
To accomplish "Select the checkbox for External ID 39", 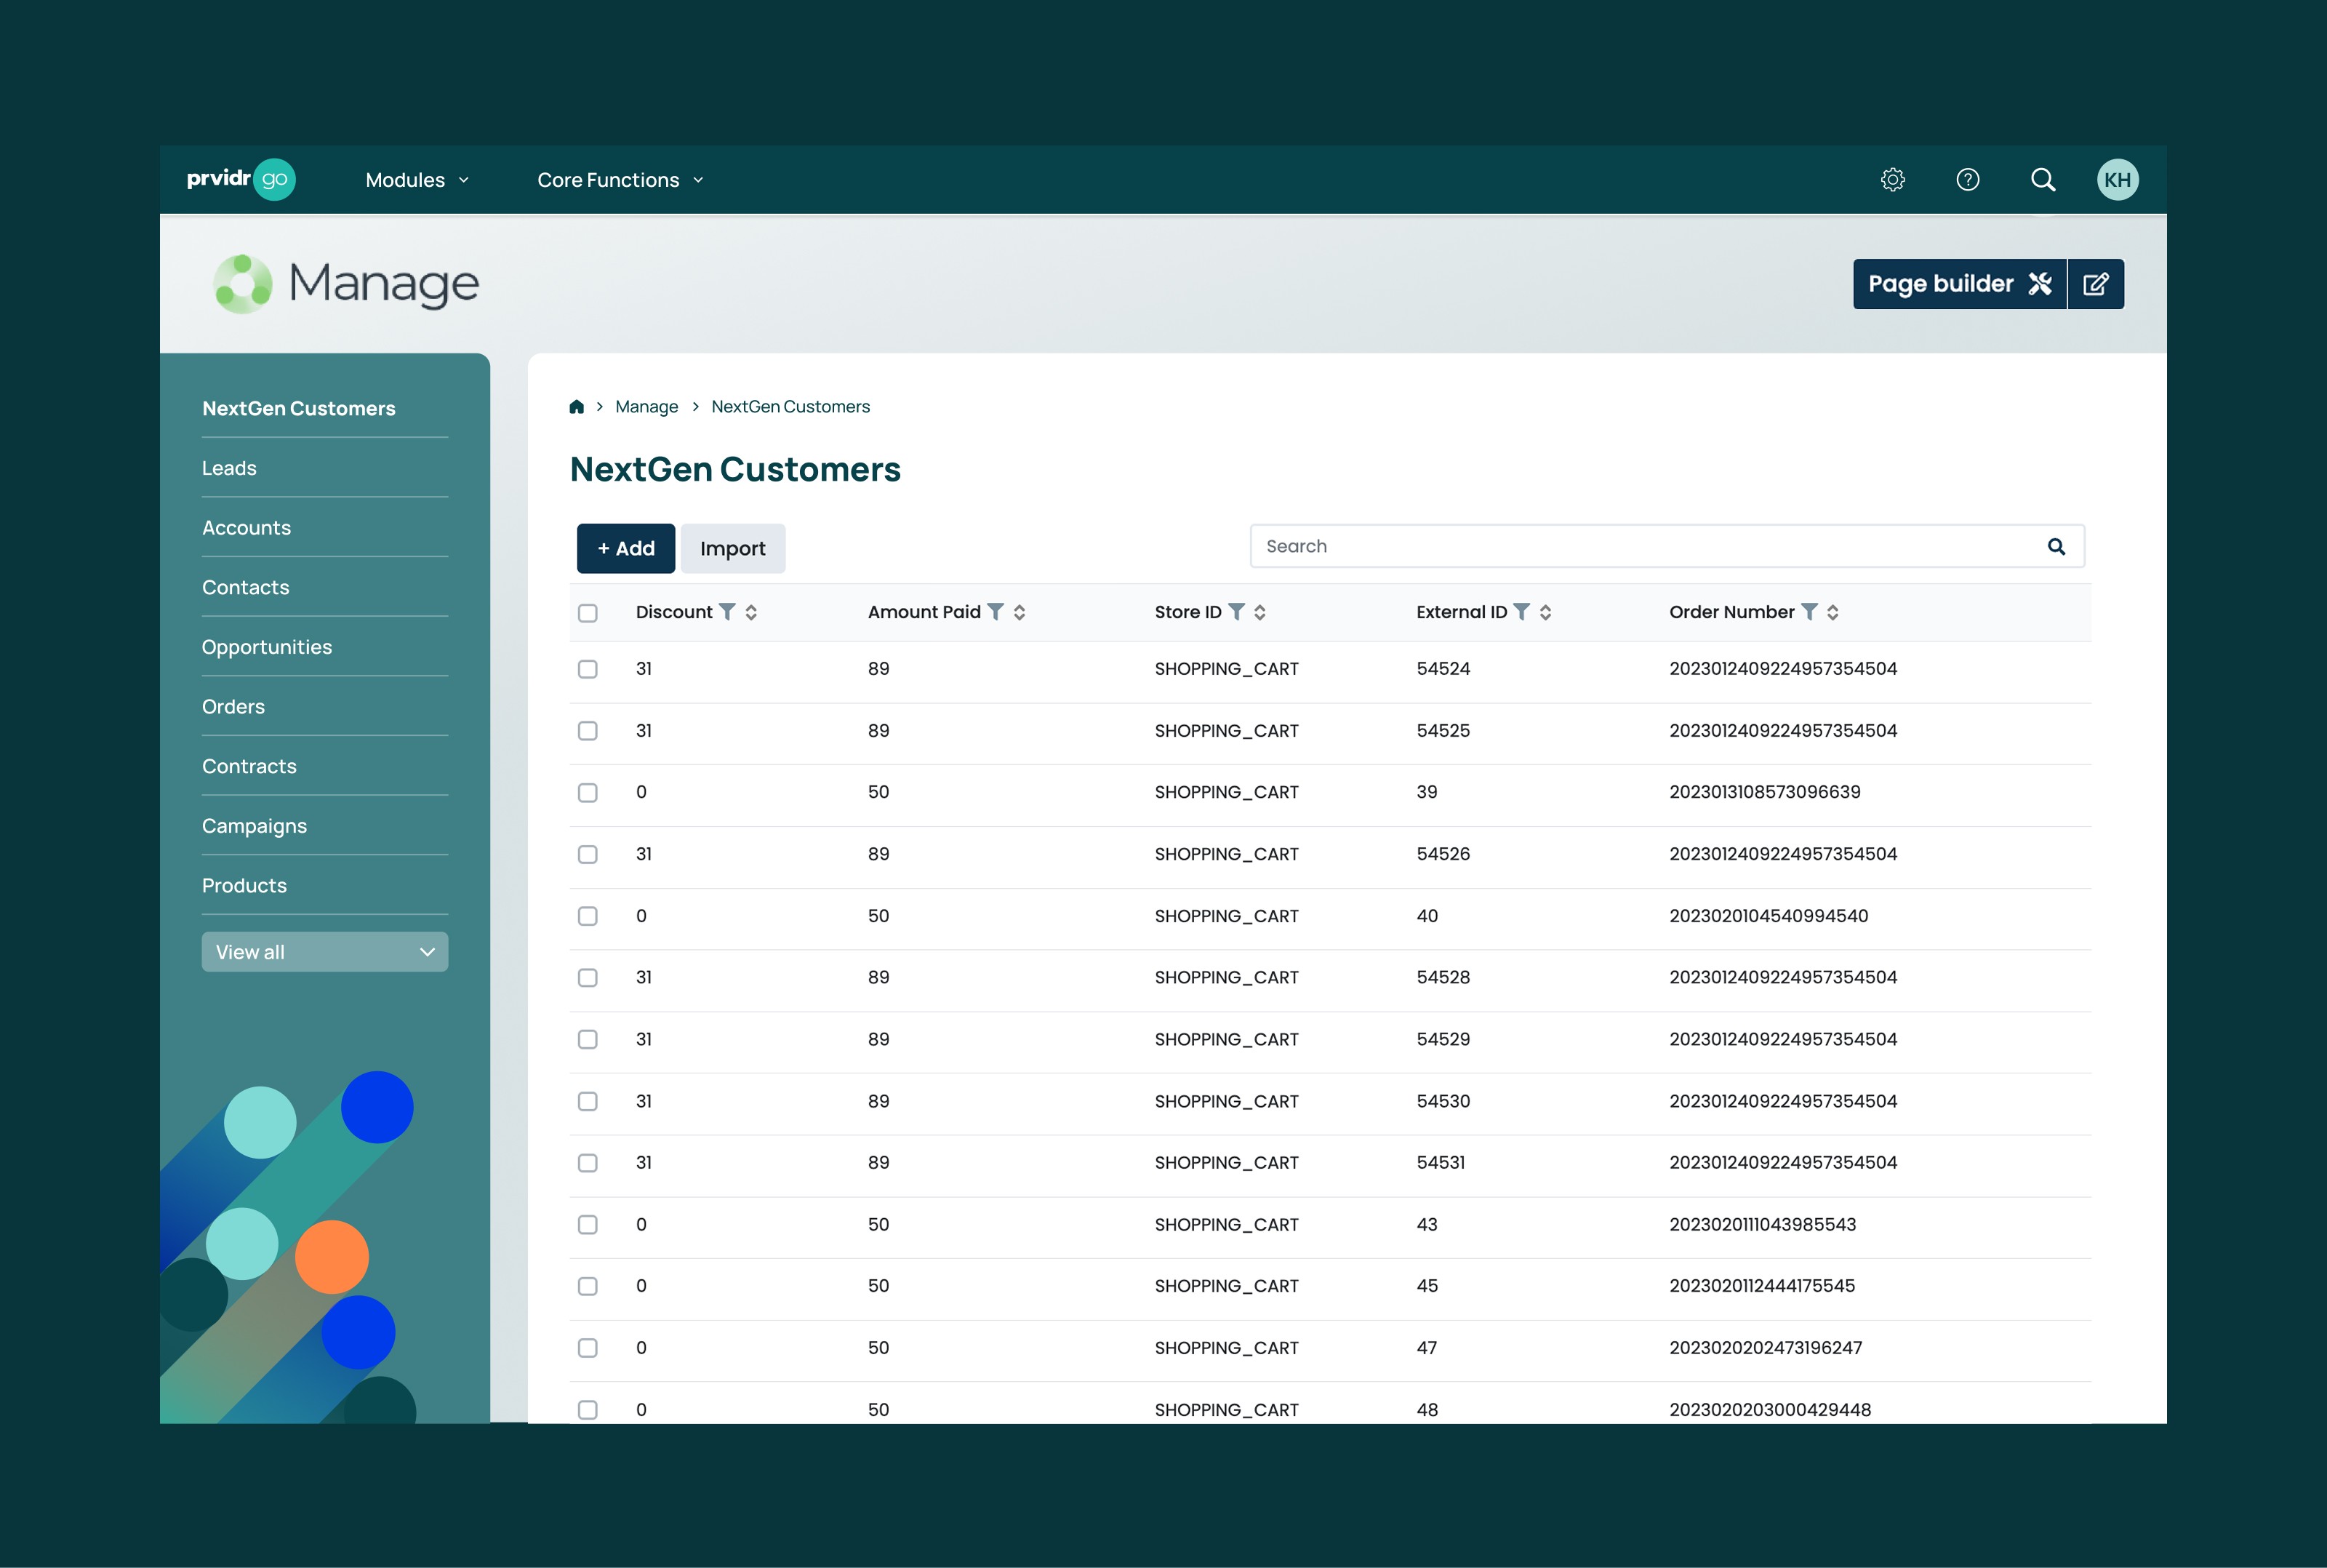I will (x=588, y=793).
